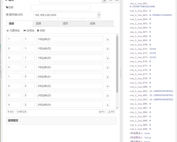
Task: Select debug entry coa_1_ioa_490: 0
Action: coord(140,129)
